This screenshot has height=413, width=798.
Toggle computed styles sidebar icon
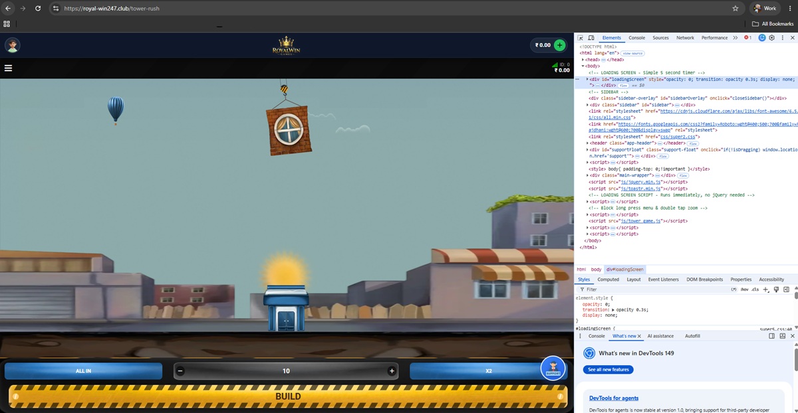tap(786, 289)
